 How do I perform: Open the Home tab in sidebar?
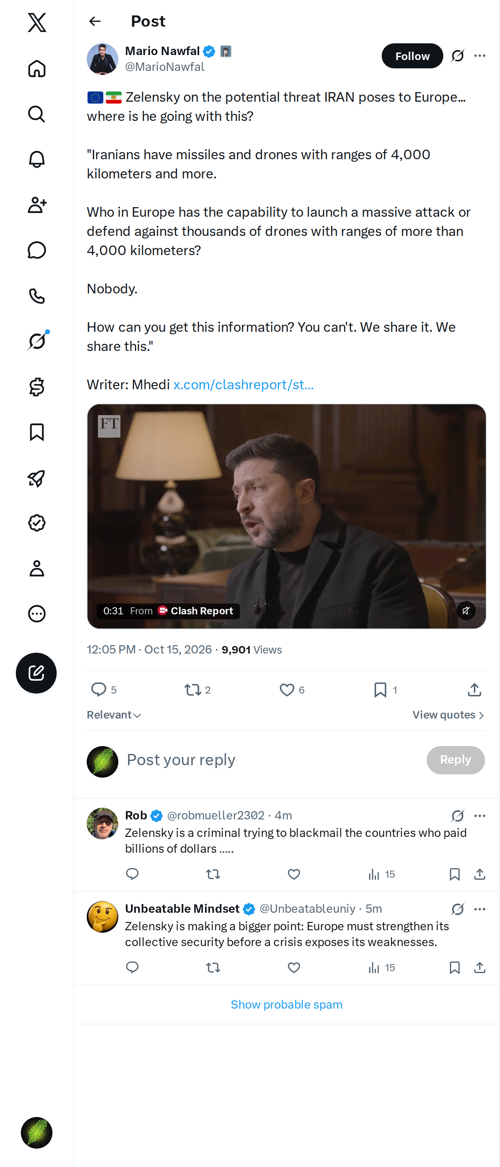click(x=37, y=69)
